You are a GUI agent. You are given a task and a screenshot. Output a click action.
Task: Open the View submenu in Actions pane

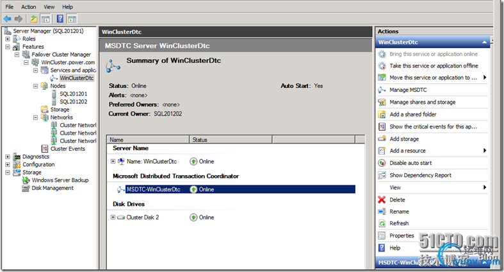coord(433,187)
